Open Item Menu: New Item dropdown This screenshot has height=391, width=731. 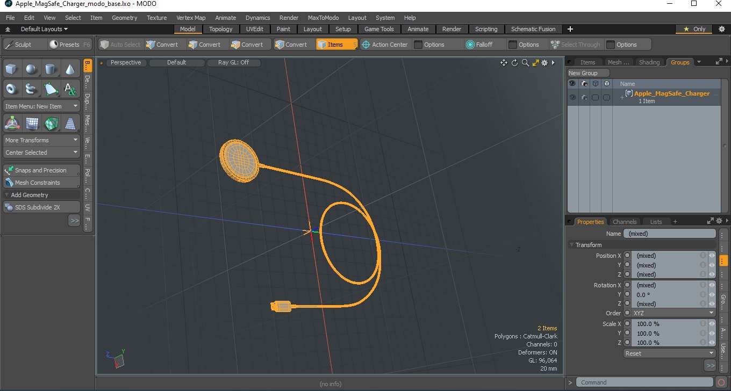coord(41,106)
